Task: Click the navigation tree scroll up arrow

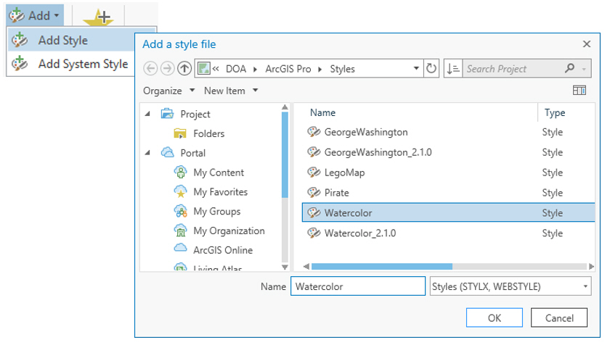Action: [285, 107]
